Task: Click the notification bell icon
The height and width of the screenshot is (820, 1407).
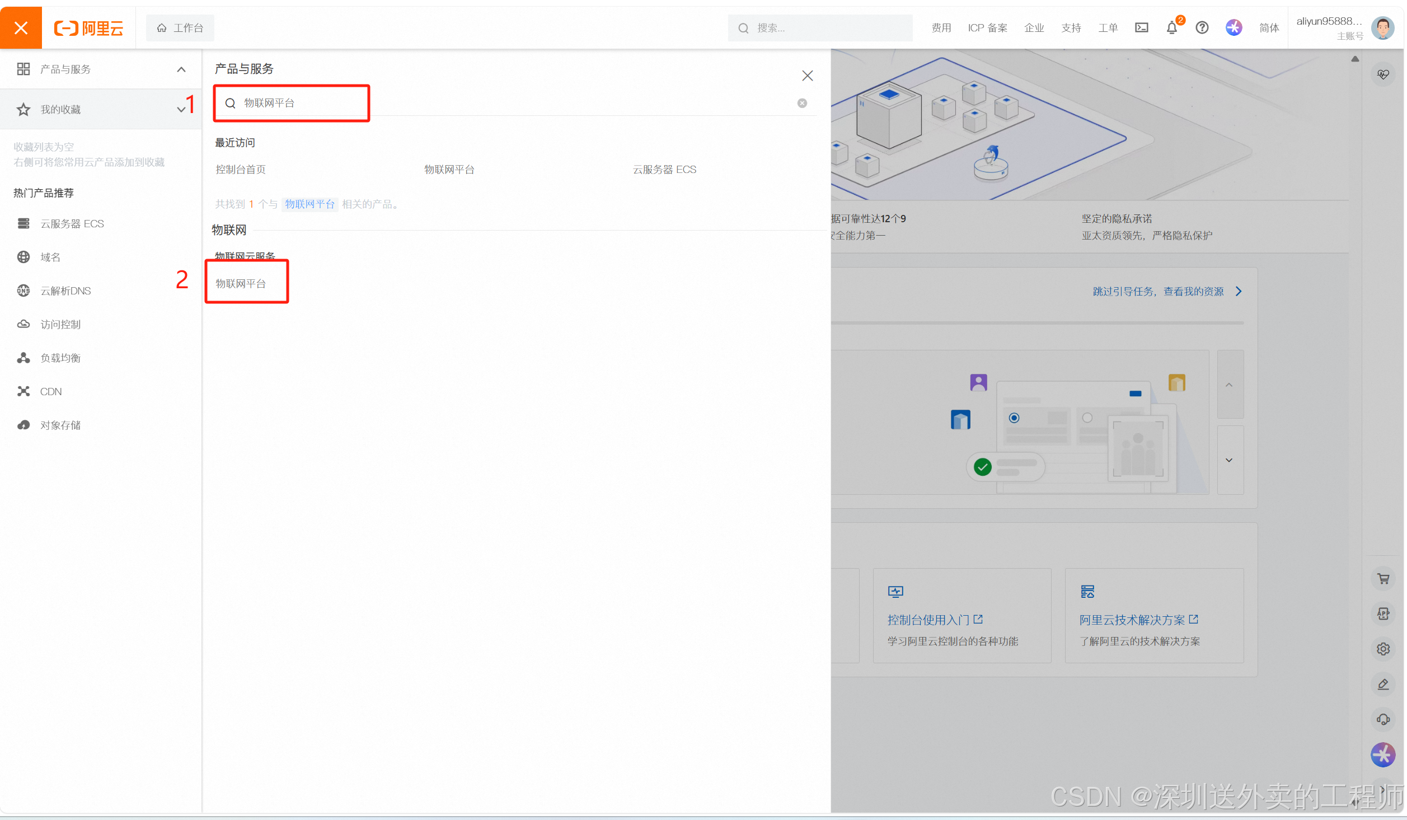Action: coord(1171,28)
